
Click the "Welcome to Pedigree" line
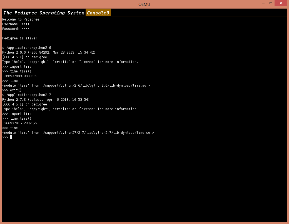point(21,19)
